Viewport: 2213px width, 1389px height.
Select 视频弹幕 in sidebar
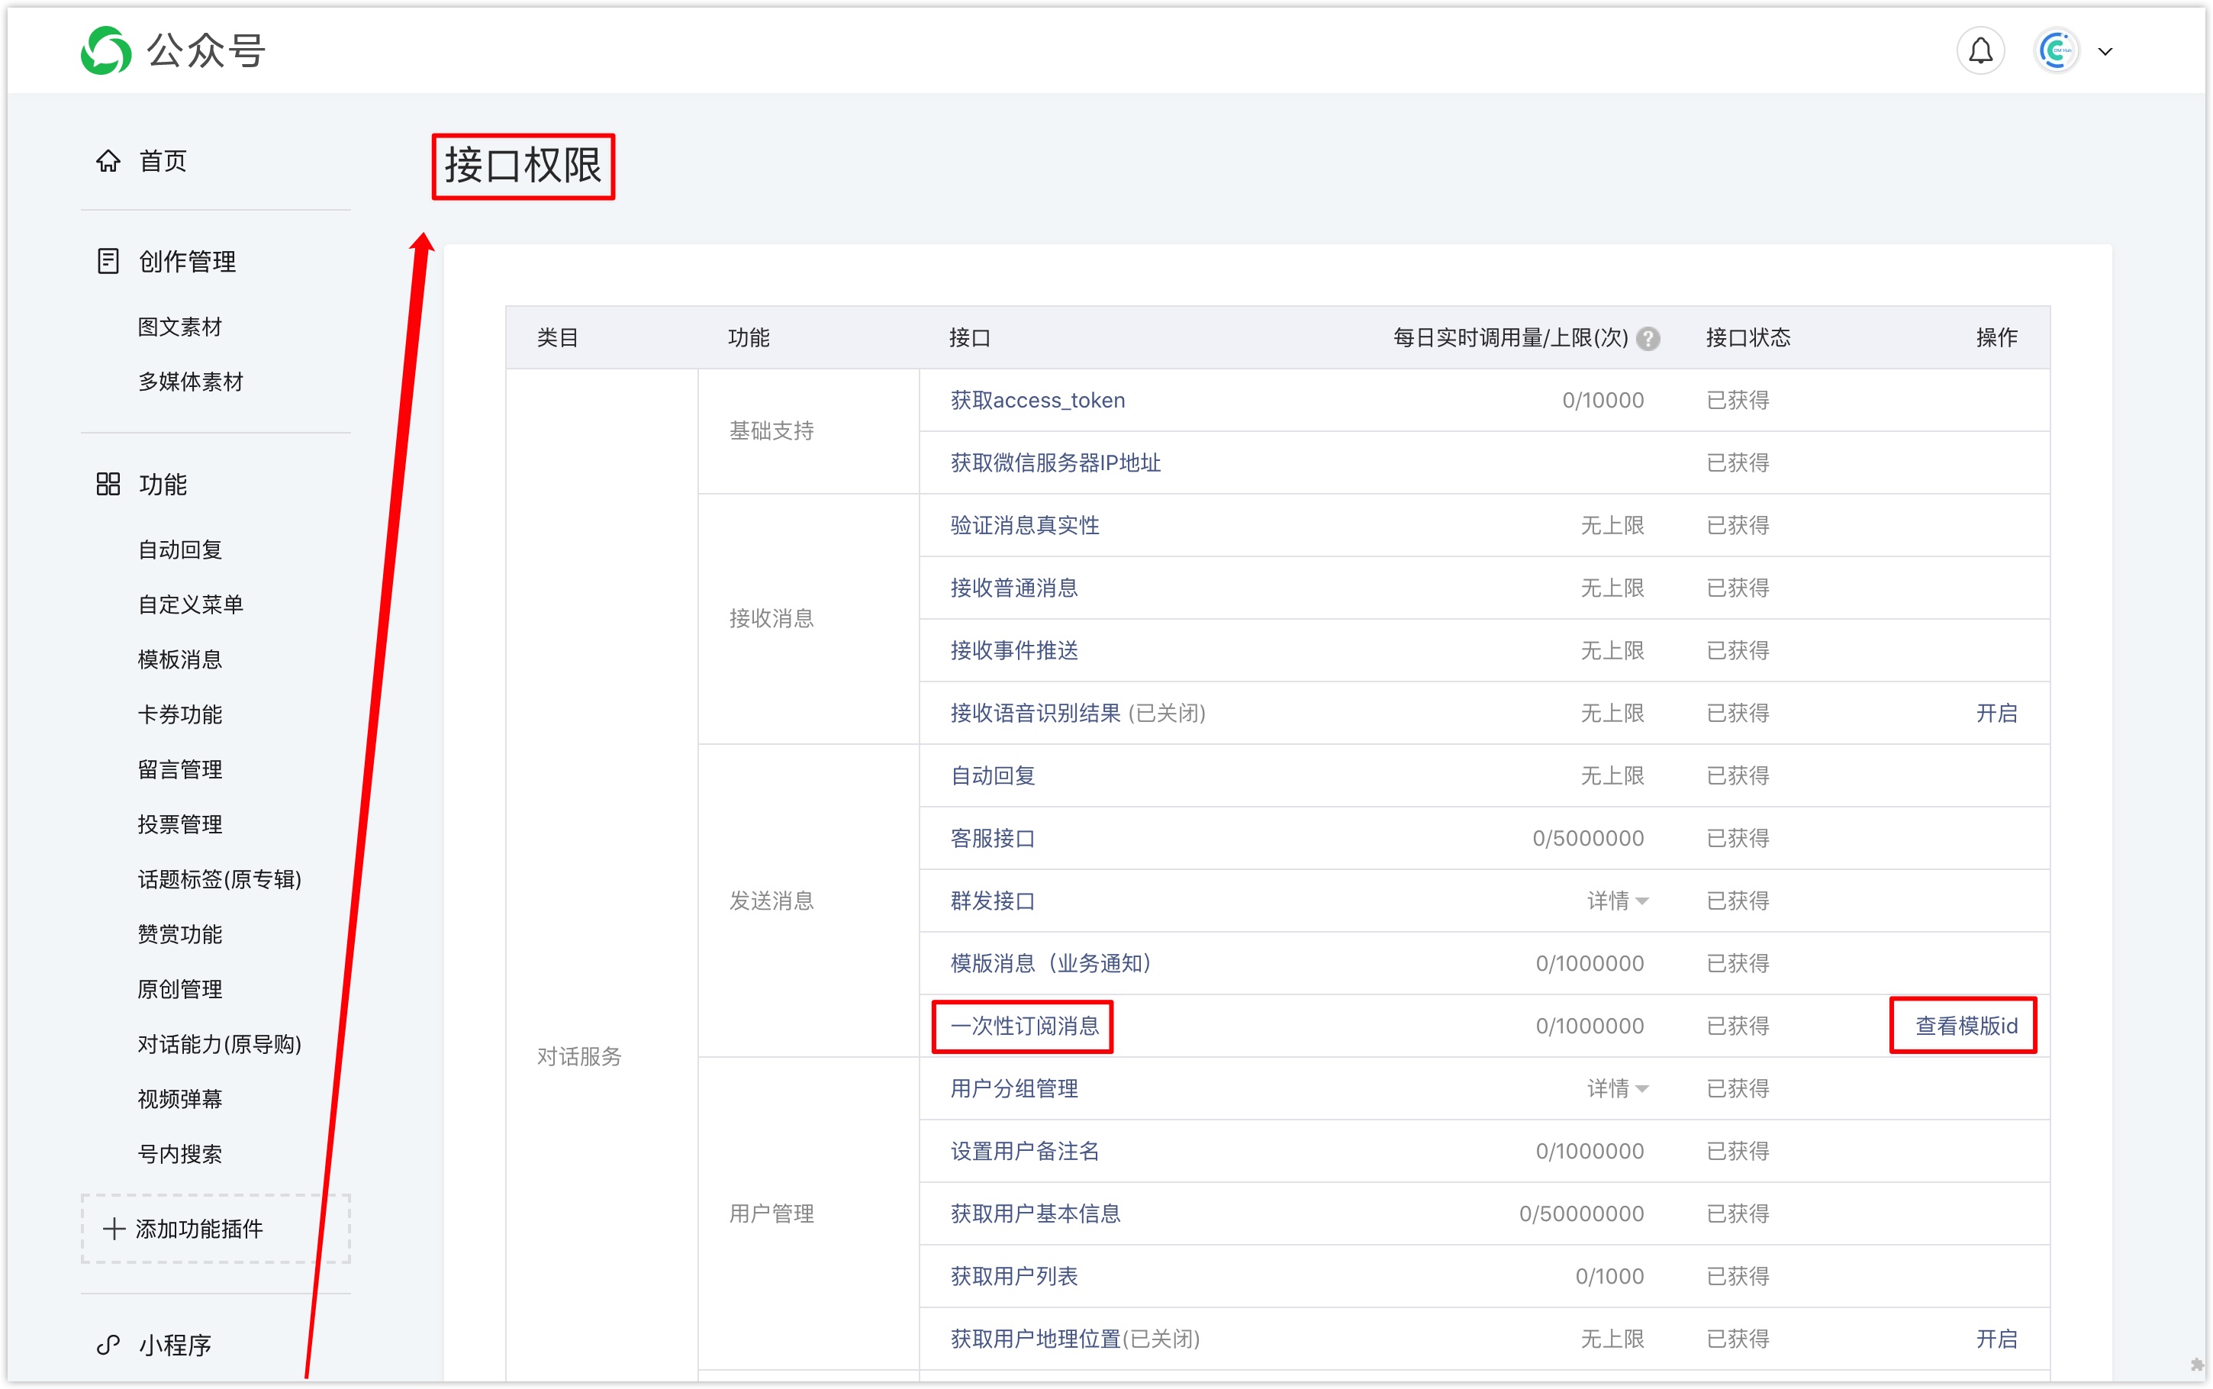click(x=180, y=1099)
